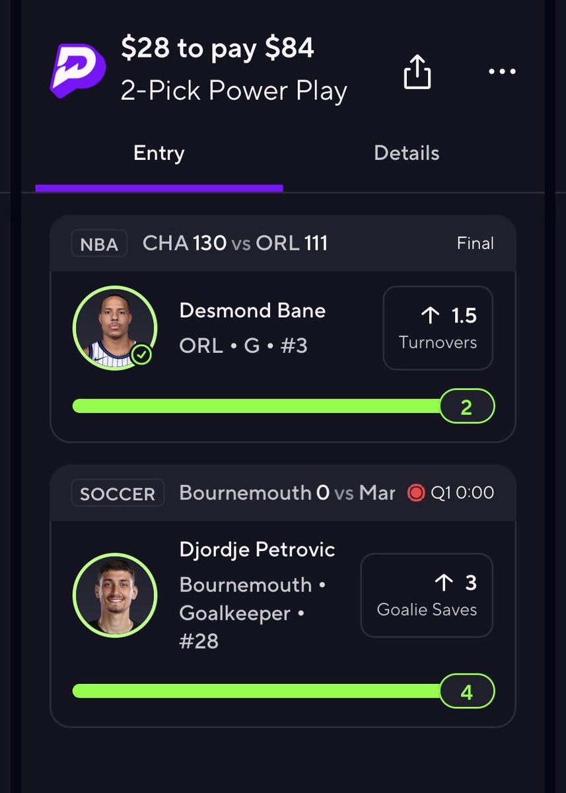Screen dimensions: 566x793
Task: Open Djordje Petrovic's player photo
Action: point(115,595)
